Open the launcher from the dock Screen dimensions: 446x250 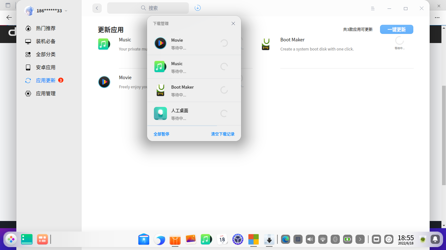click(11, 240)
